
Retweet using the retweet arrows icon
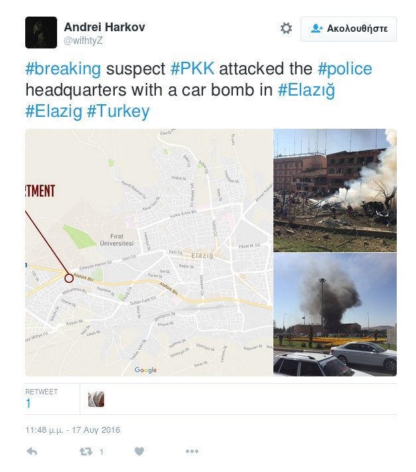(x=86, y=451)
